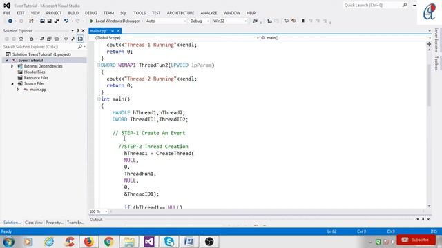Collapse the EventTutorial project node
Viewport: 442px width, 248px height.
point(7,61)
